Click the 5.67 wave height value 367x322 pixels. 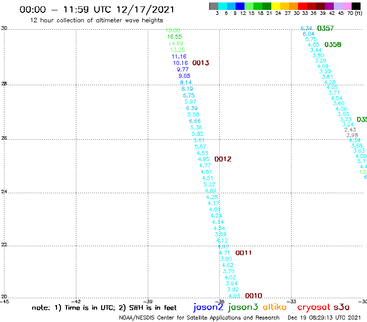(x=200, y=147)
